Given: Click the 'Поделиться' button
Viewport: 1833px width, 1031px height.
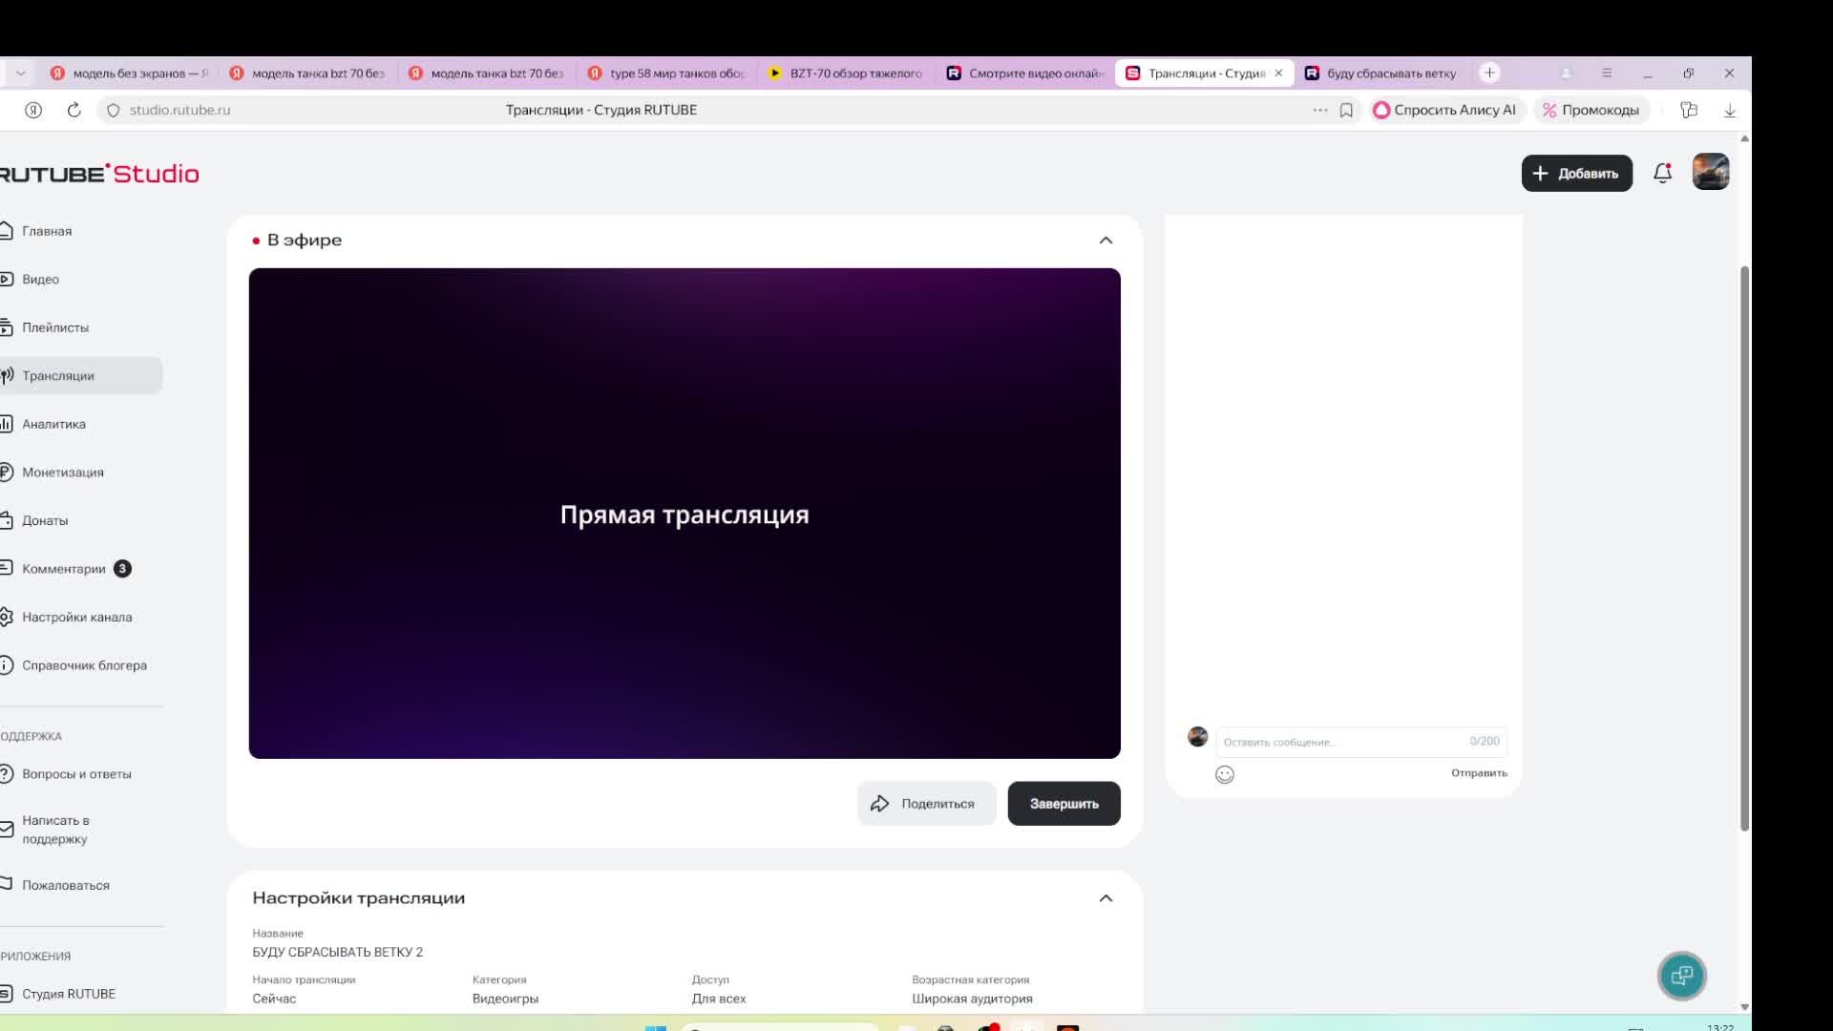Looking at the screenshot, I should [925, 804].
